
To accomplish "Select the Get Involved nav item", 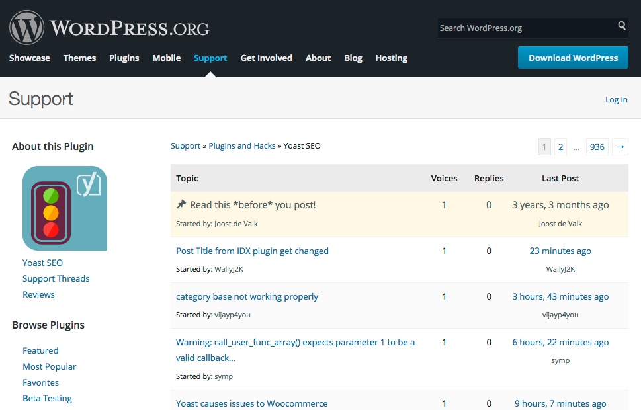I will click(x=266, y=58).
